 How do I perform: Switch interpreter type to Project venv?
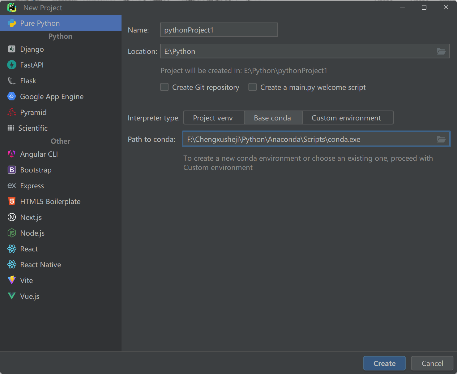[213, 118]
